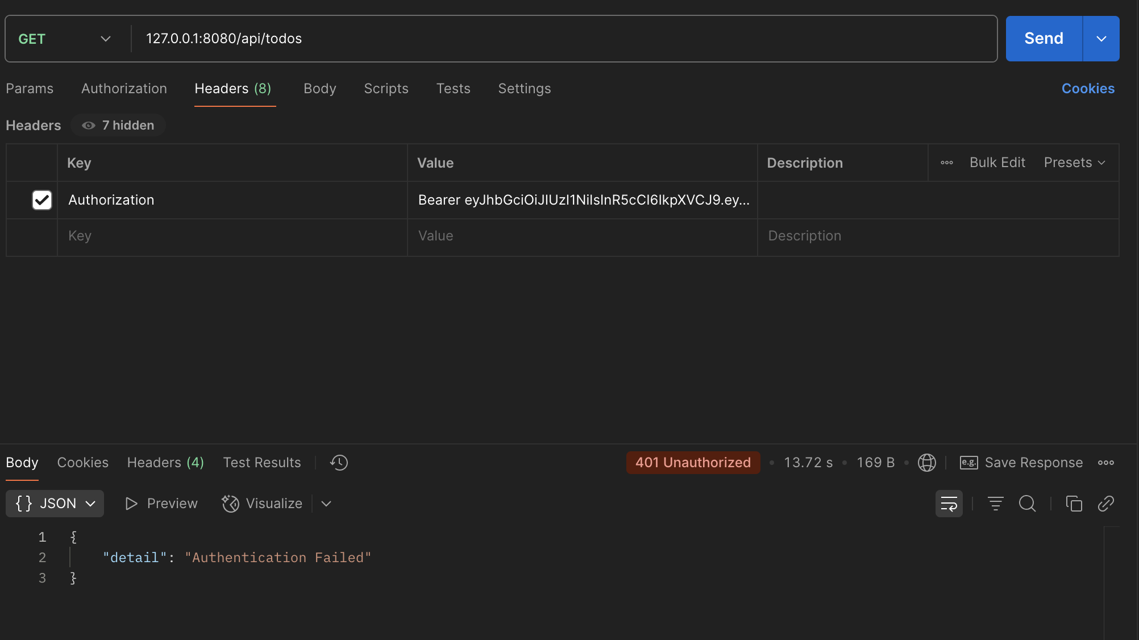Open the GET method dropdown
1139x640 pixels.
[x=64, y=39]
